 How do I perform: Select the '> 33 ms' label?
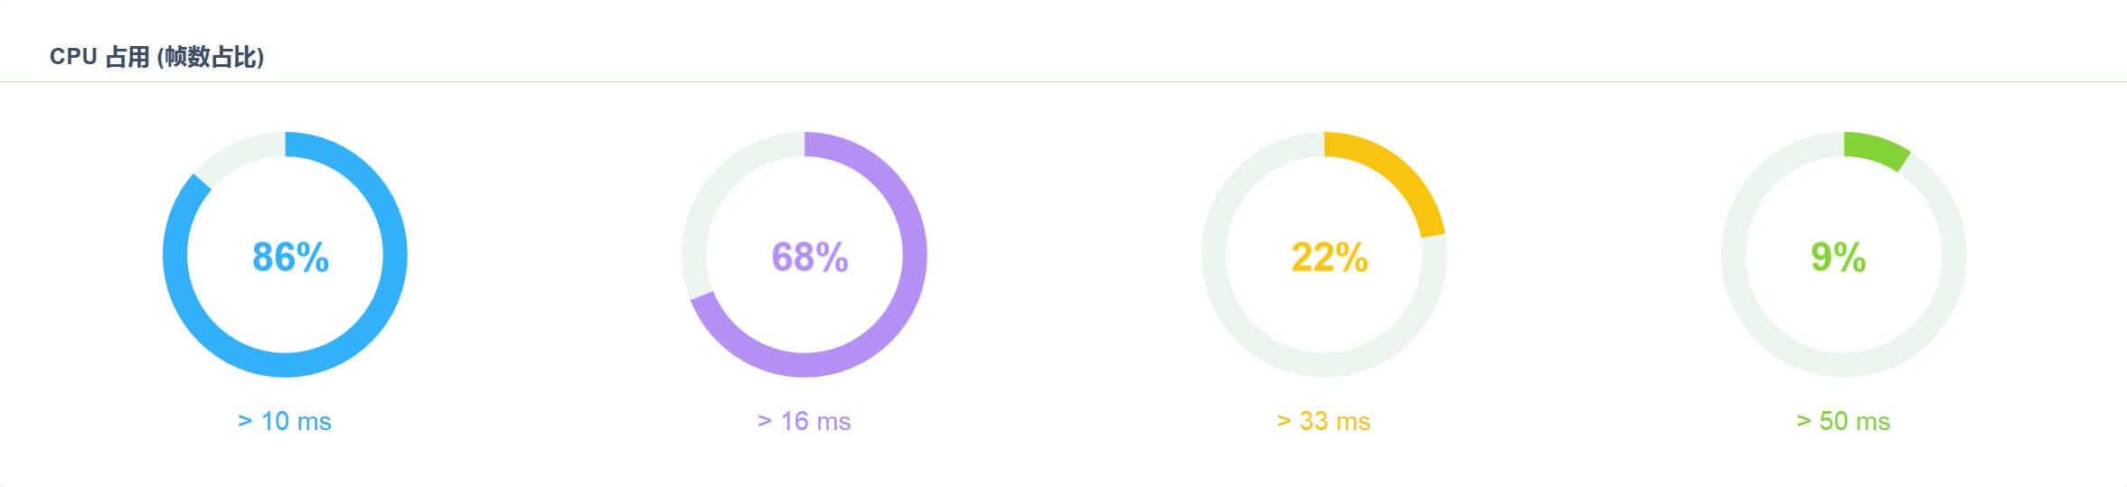(1323, 421)
